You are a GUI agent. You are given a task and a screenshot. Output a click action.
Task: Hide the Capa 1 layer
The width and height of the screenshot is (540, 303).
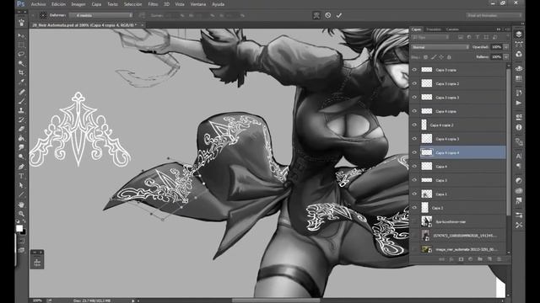point(414,194)
